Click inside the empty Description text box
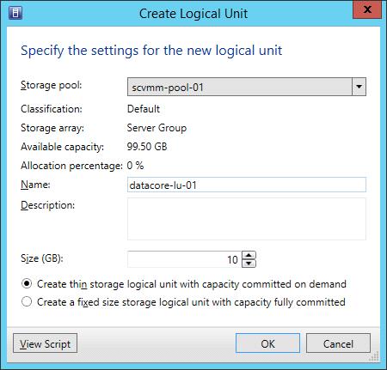 point(247,219)
